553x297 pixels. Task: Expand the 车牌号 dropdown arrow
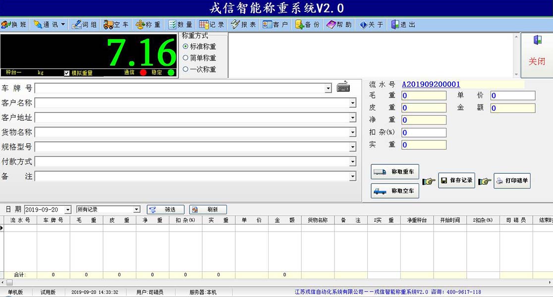pos(329,88)
